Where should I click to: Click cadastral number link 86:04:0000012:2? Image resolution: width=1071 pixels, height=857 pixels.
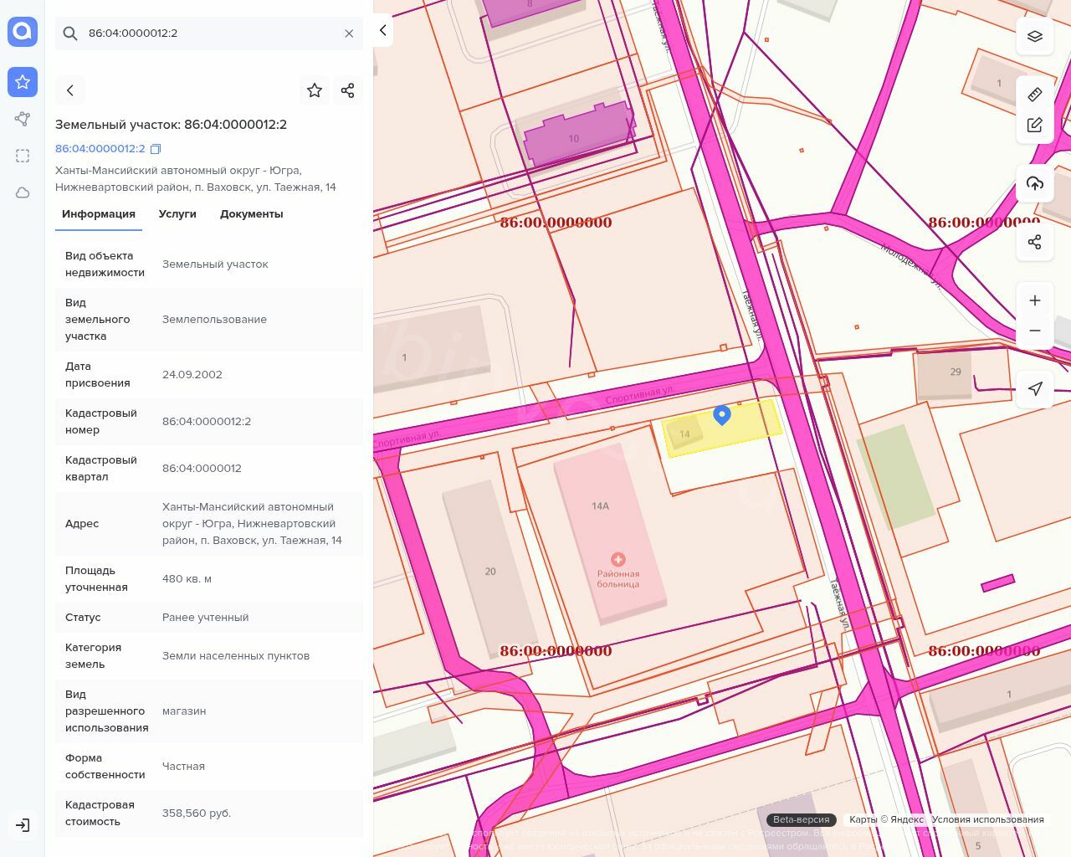tap(100, 149)
